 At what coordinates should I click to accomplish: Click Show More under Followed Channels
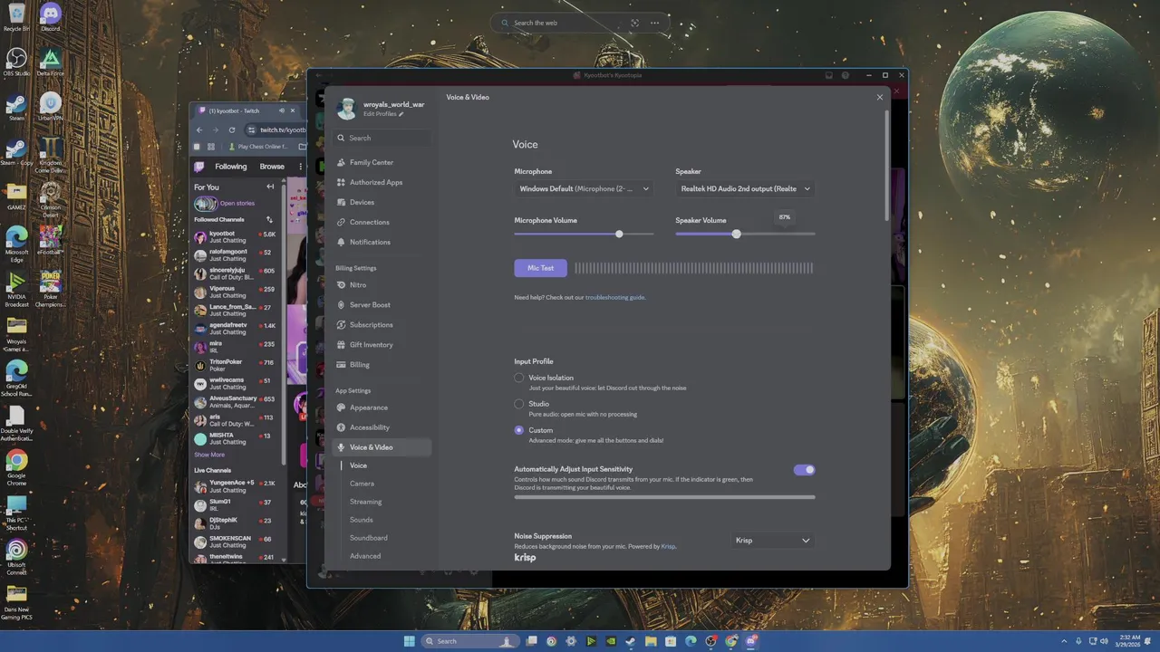(x=209, y=455)
